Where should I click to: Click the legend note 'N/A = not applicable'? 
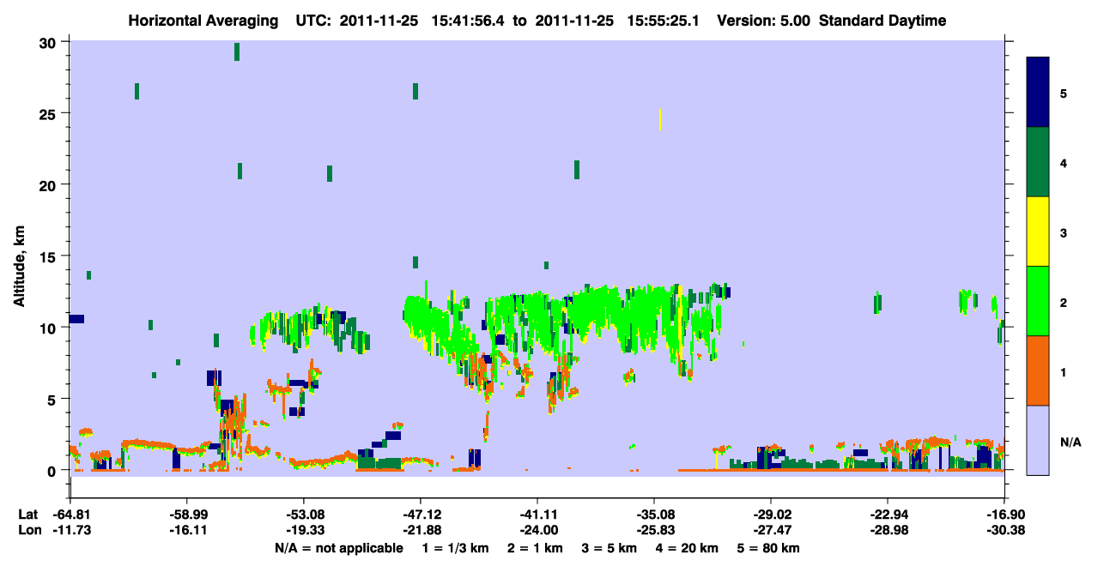click(x=338, y=548)
